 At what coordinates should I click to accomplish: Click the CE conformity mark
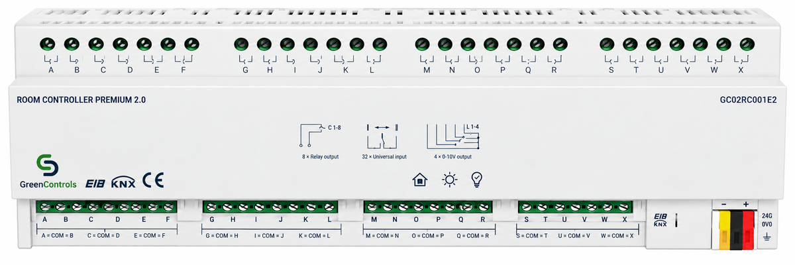154,181
